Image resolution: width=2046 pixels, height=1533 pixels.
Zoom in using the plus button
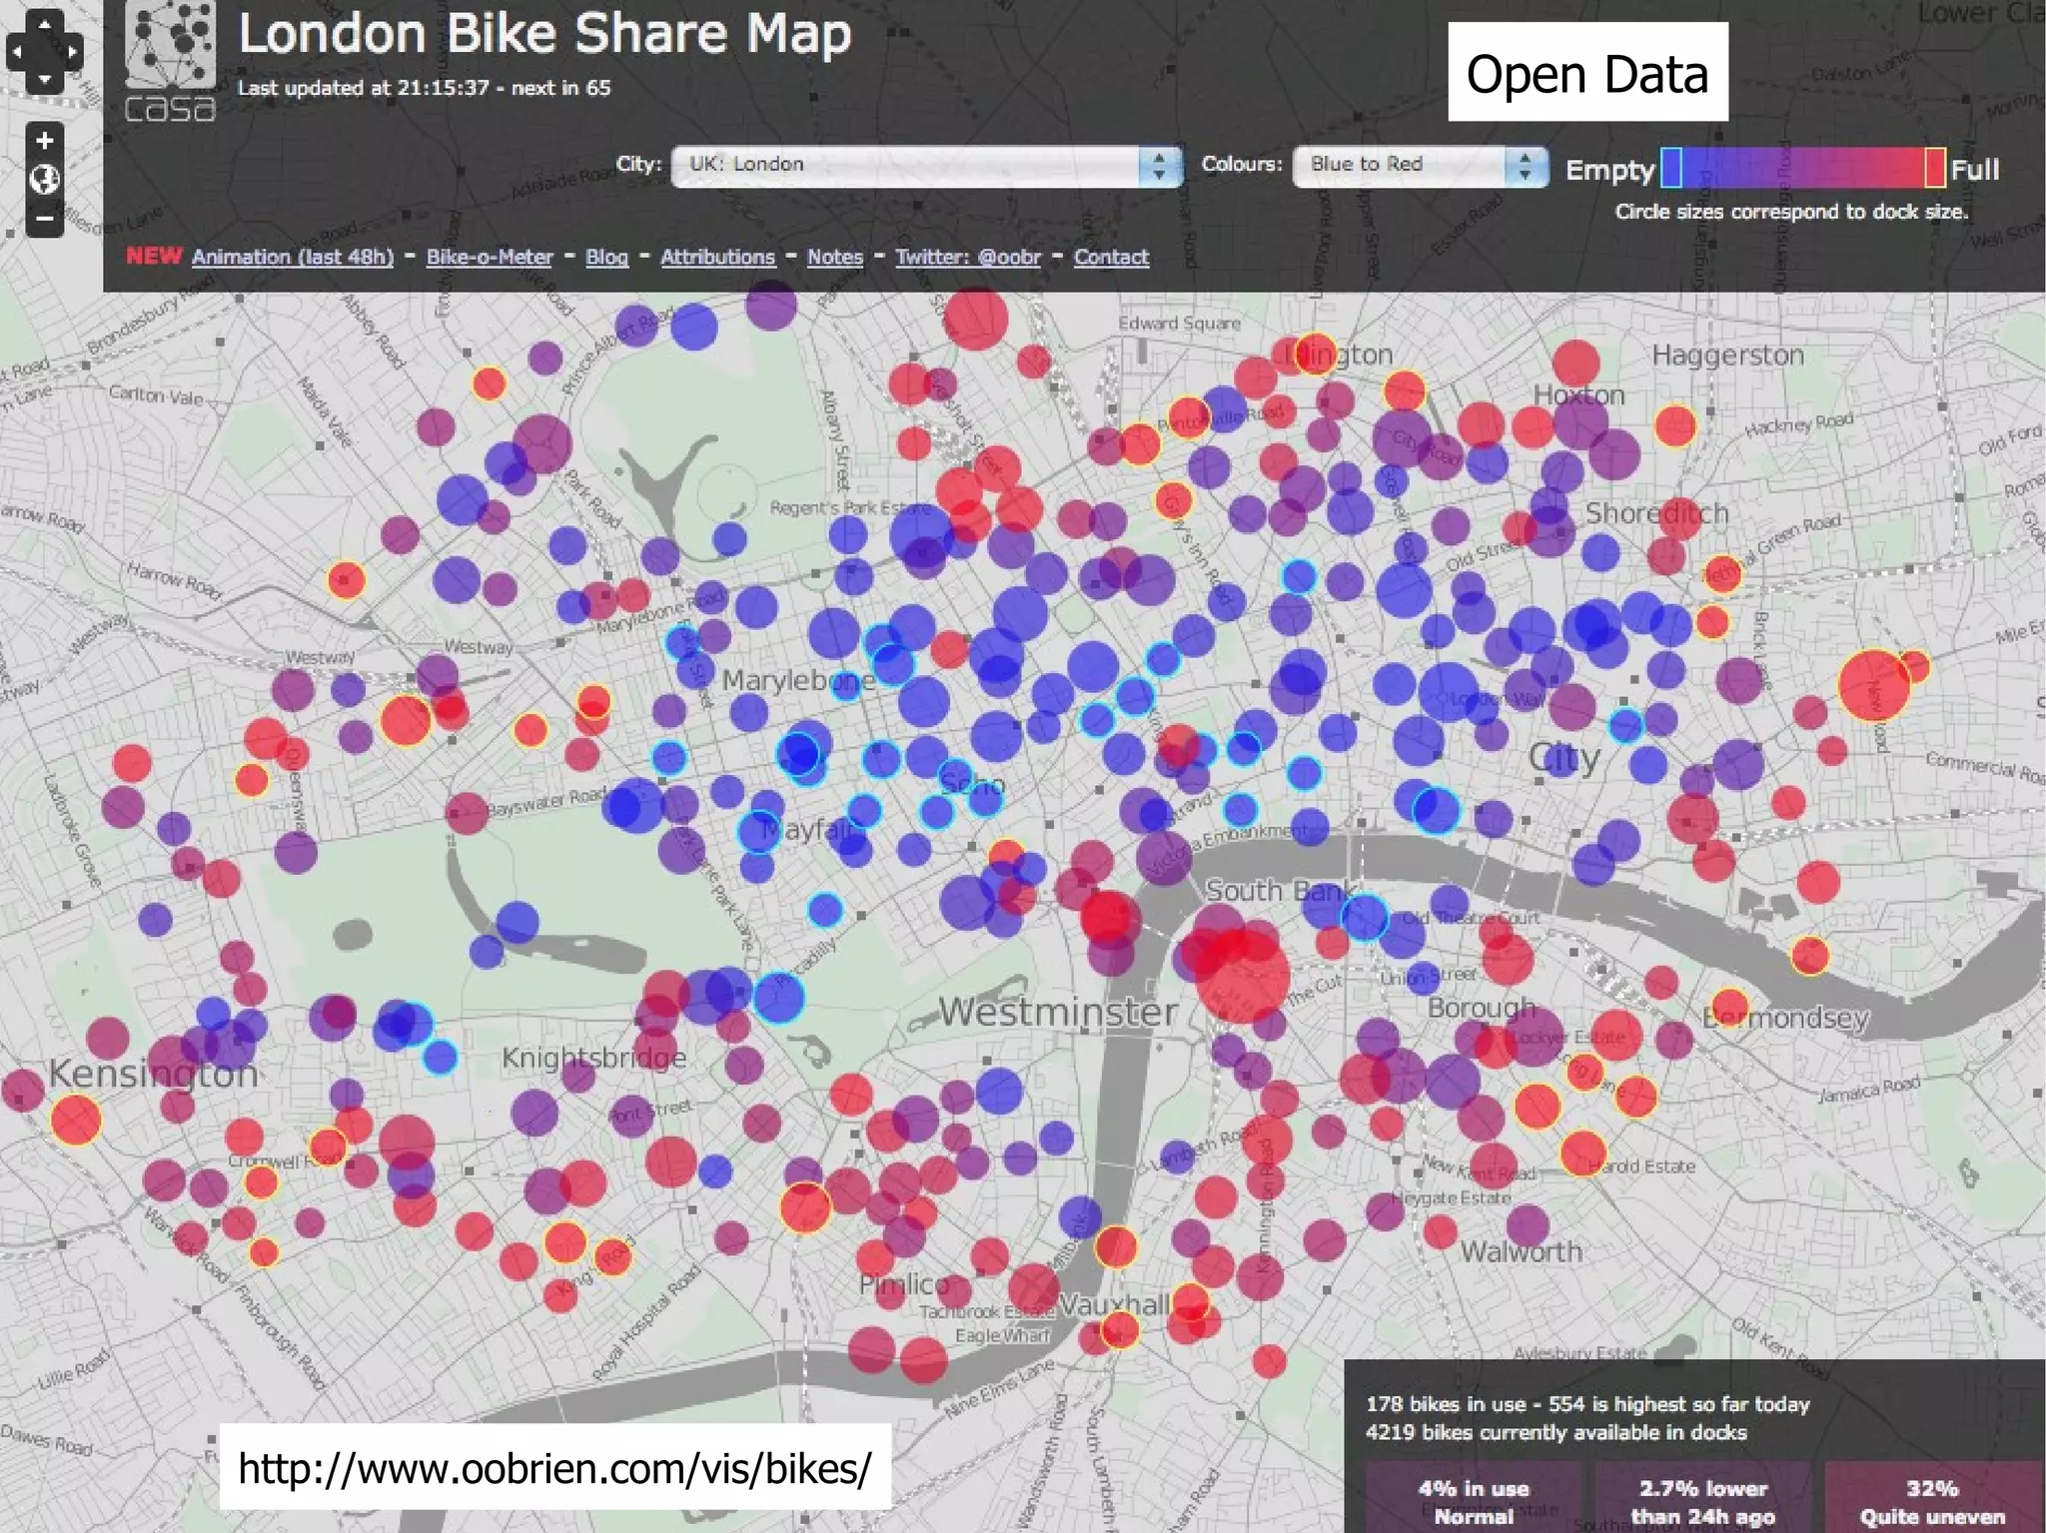point(44,142)
